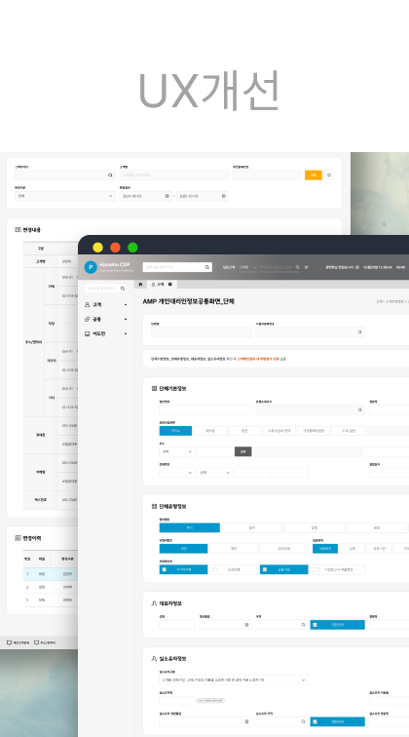Select the 가상통화취급업 option

click(x=314, y=431)
